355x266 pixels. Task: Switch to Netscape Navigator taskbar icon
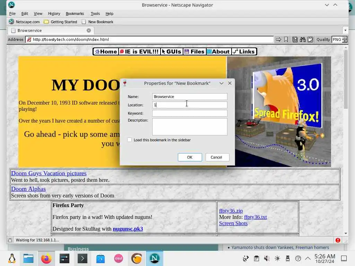pos(154,258)
